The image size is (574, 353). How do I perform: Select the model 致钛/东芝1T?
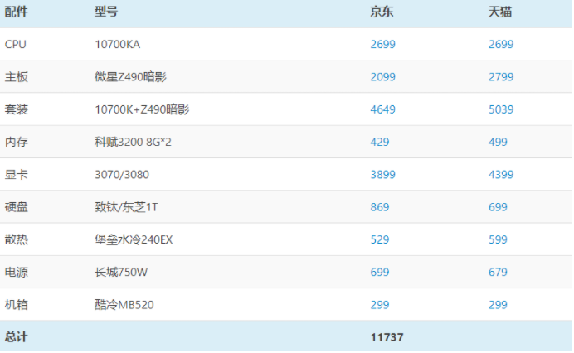[126, 207]
